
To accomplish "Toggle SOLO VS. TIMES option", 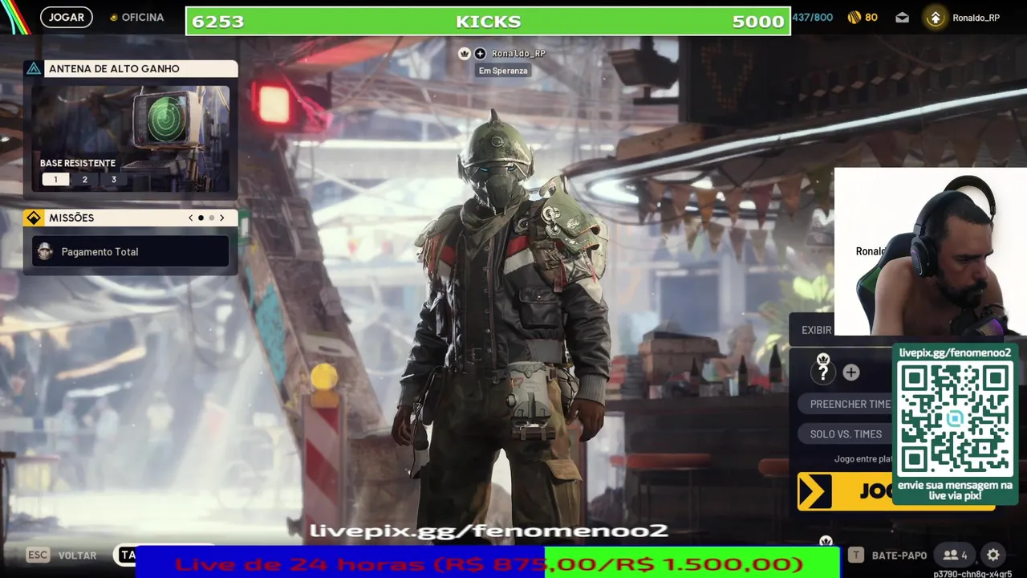I will coord(846,434).
